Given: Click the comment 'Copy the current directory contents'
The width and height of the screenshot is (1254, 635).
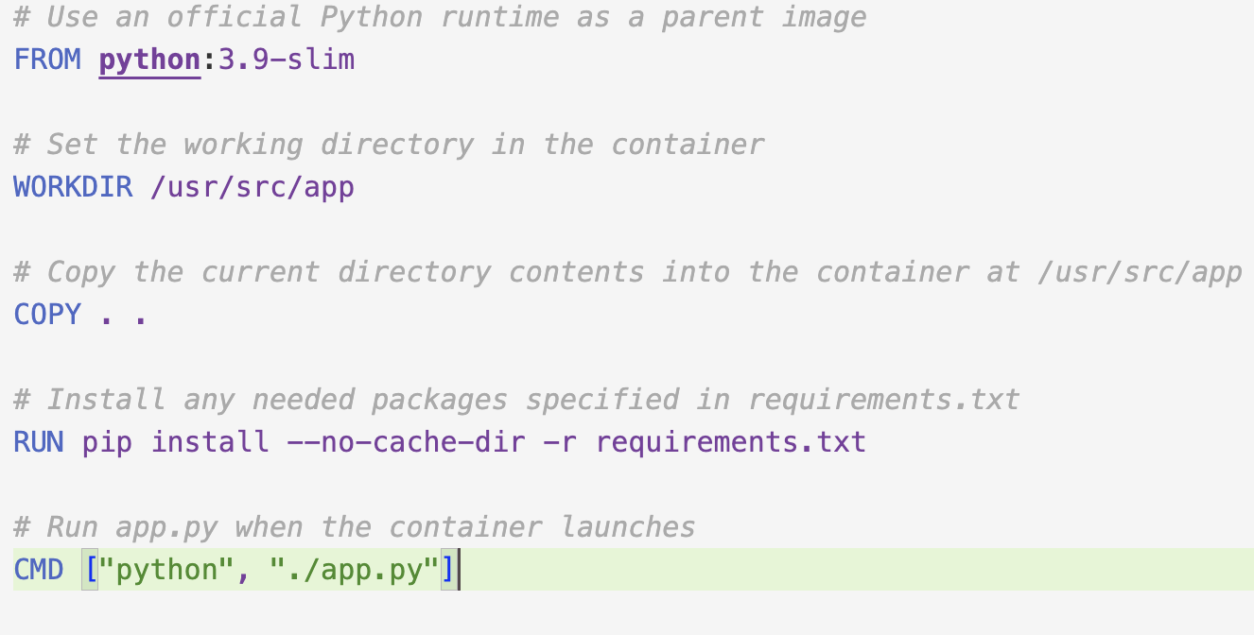Looking at the screenshot, I should [x=345, y=272].
